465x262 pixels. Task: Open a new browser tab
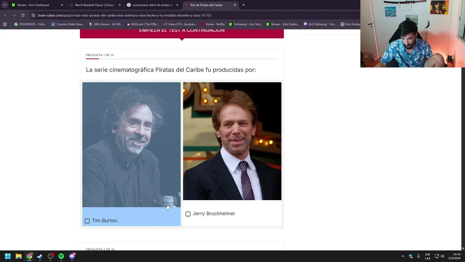243,5
